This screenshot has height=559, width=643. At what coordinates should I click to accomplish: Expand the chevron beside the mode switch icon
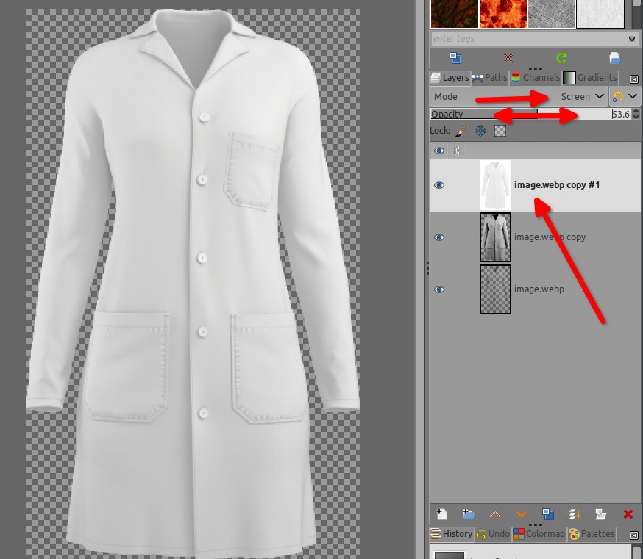[633, 97]
